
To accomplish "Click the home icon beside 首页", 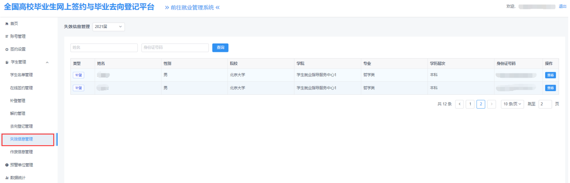I will [6, 24].
